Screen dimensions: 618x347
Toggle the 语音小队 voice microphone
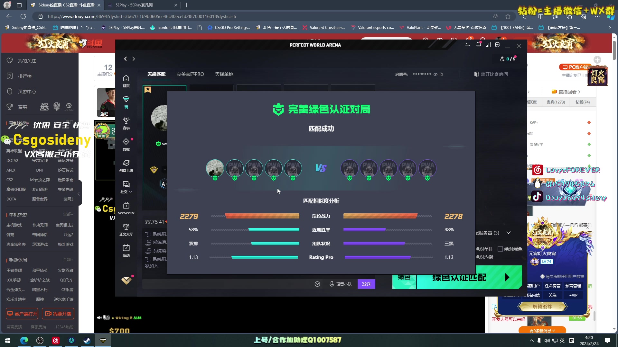341,284
